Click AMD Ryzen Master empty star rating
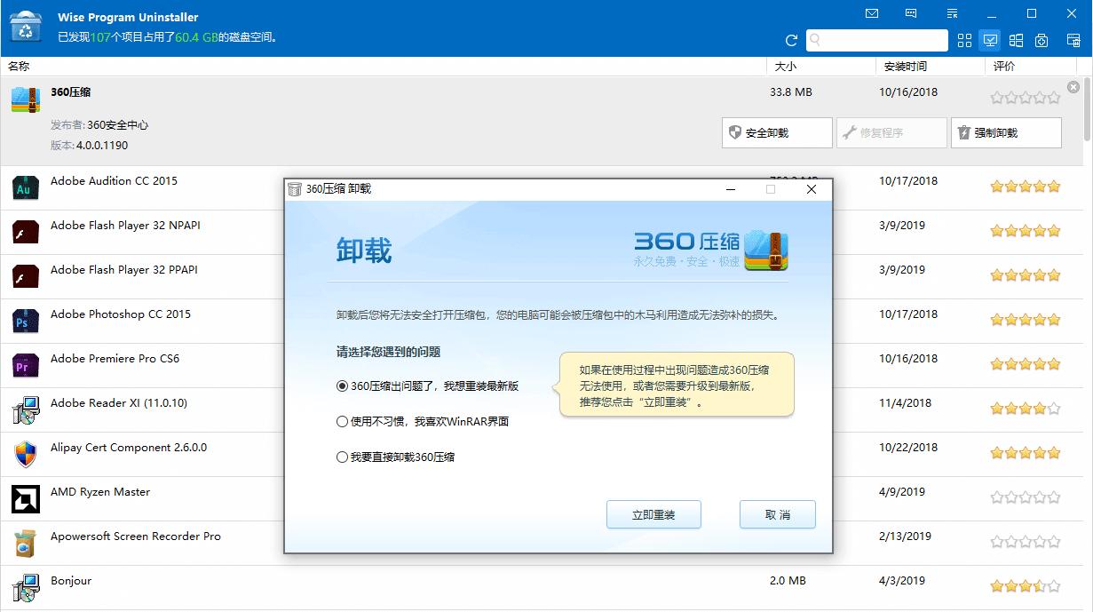Viewport: 1093px width, 612px height. [1025, 497]
